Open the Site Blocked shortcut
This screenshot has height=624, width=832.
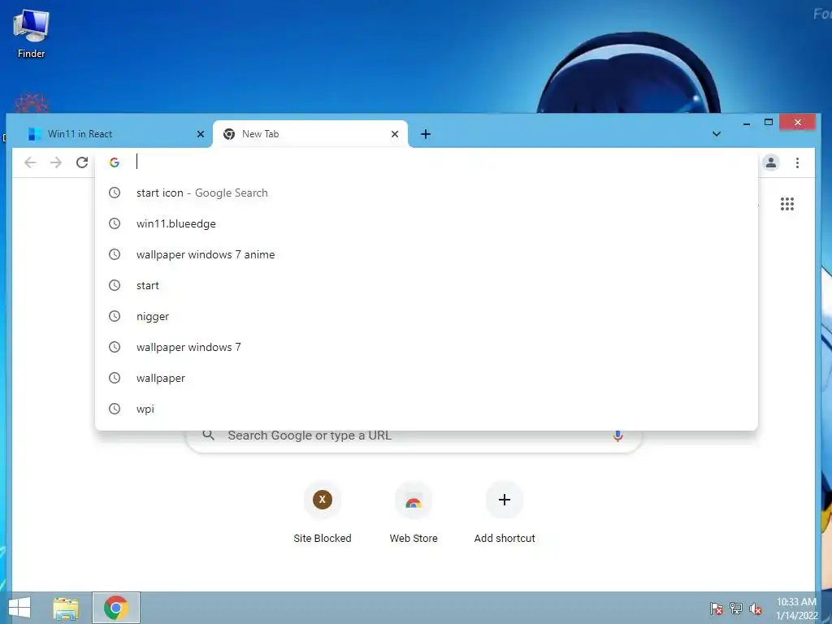click(322, 512)
